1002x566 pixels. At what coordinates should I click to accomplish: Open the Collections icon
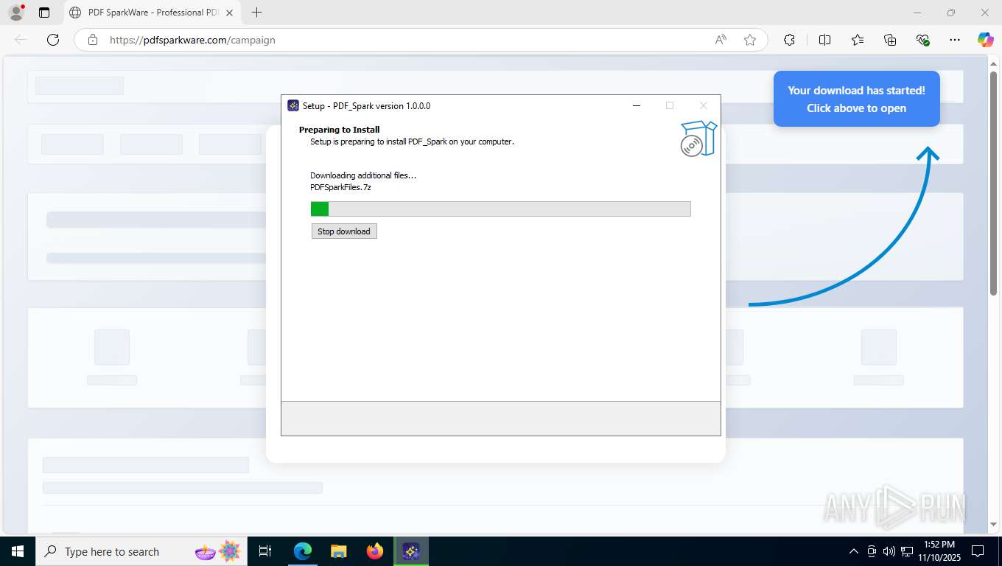[890, 40]
